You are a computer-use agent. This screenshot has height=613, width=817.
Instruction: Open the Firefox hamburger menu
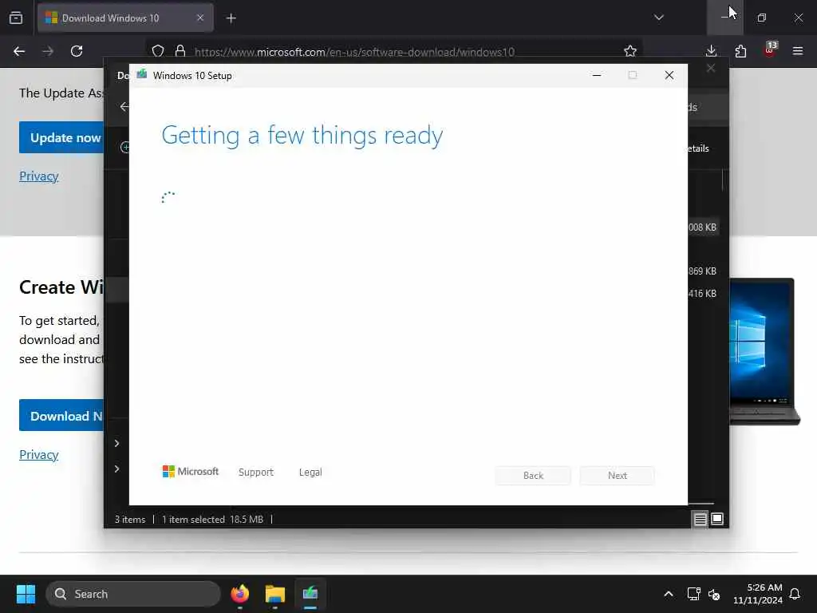click(x=798, y=51)
